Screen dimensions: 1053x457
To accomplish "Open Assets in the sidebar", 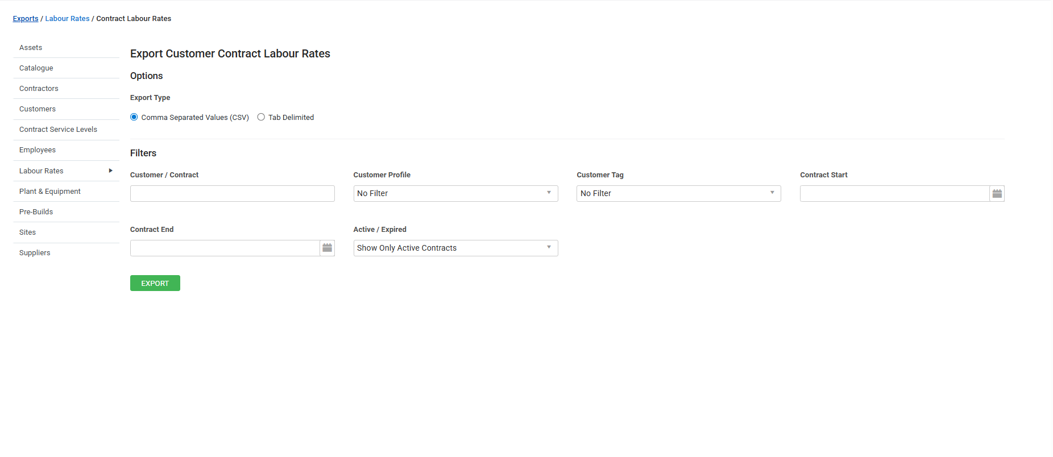I will [31, 48].
